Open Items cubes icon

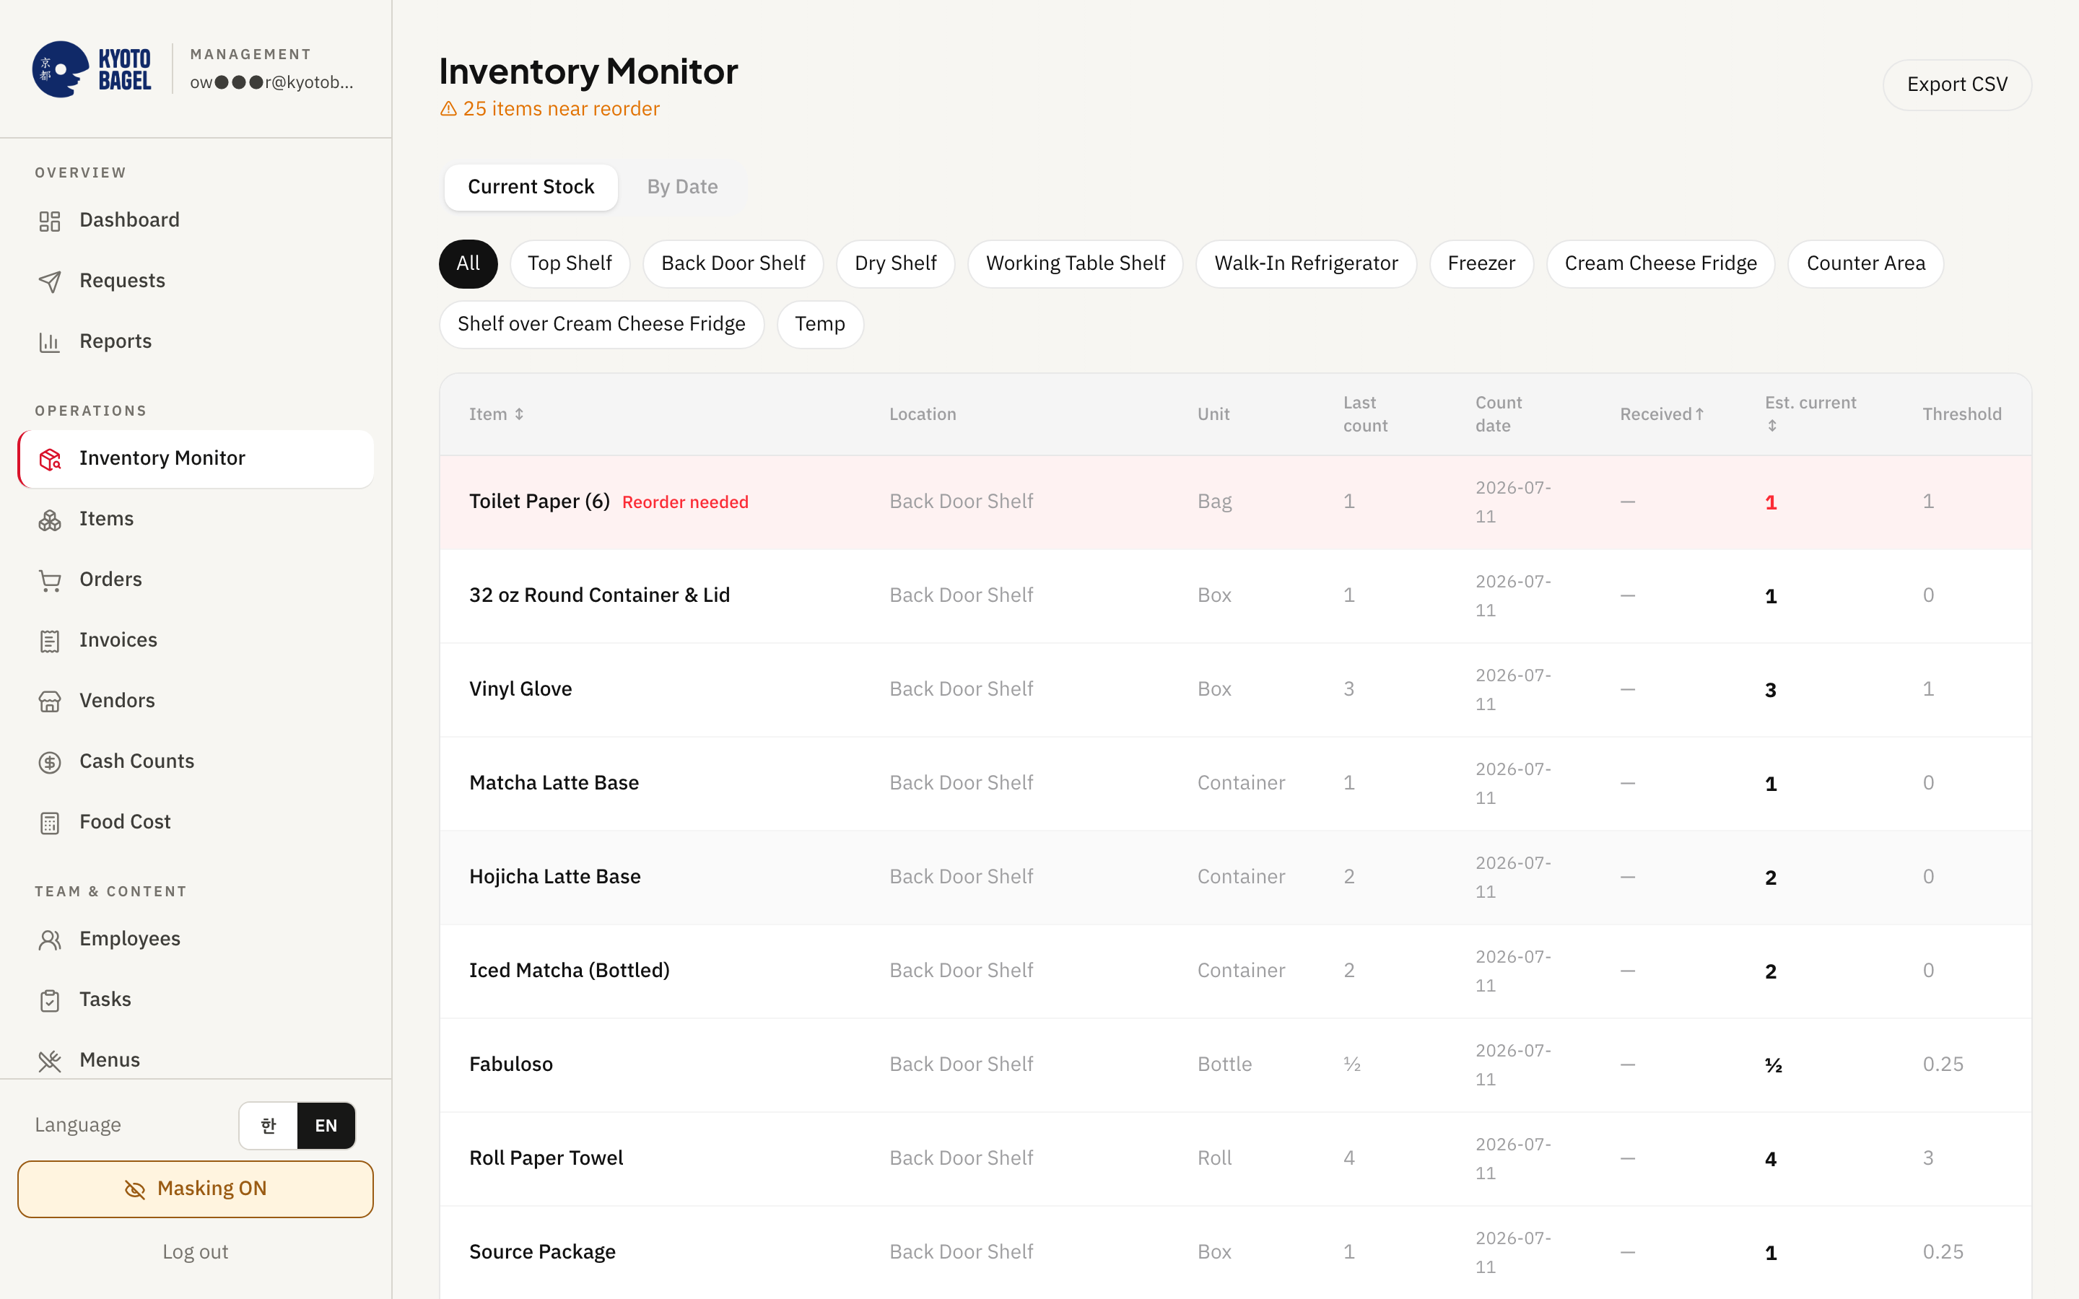50,520
